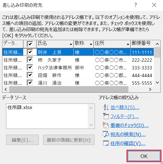Click the find recipient magnifier icon
The width and height of the screenshot is (163, 164).
click(106, 134)
